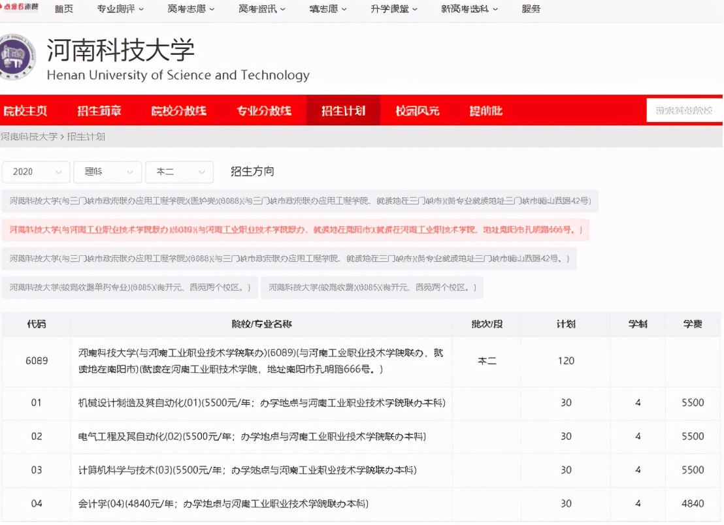Open the 校园风光 tab
This screenshot has width=724, height=525.
417,110
